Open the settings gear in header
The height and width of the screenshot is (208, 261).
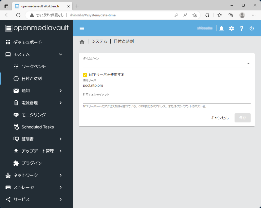coord(231,29)
